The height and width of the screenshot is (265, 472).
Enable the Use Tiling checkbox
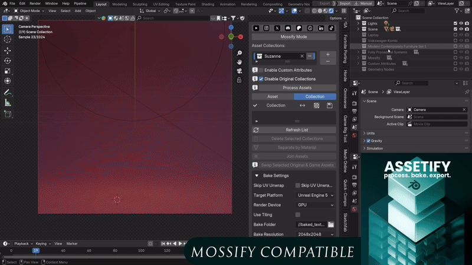tap(298, 214)
